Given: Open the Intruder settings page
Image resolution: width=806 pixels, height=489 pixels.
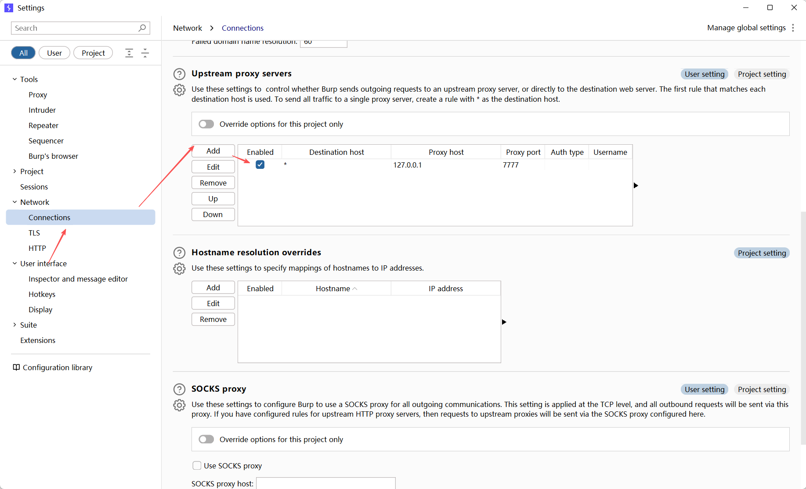Looking at the screenshot, I should pyautogui.click(x=42, y=110).
